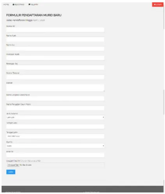Click the Nama Panggilan Calon Murid field
The width and height of the screenshot is (165, 194).
tap(55, 108)
